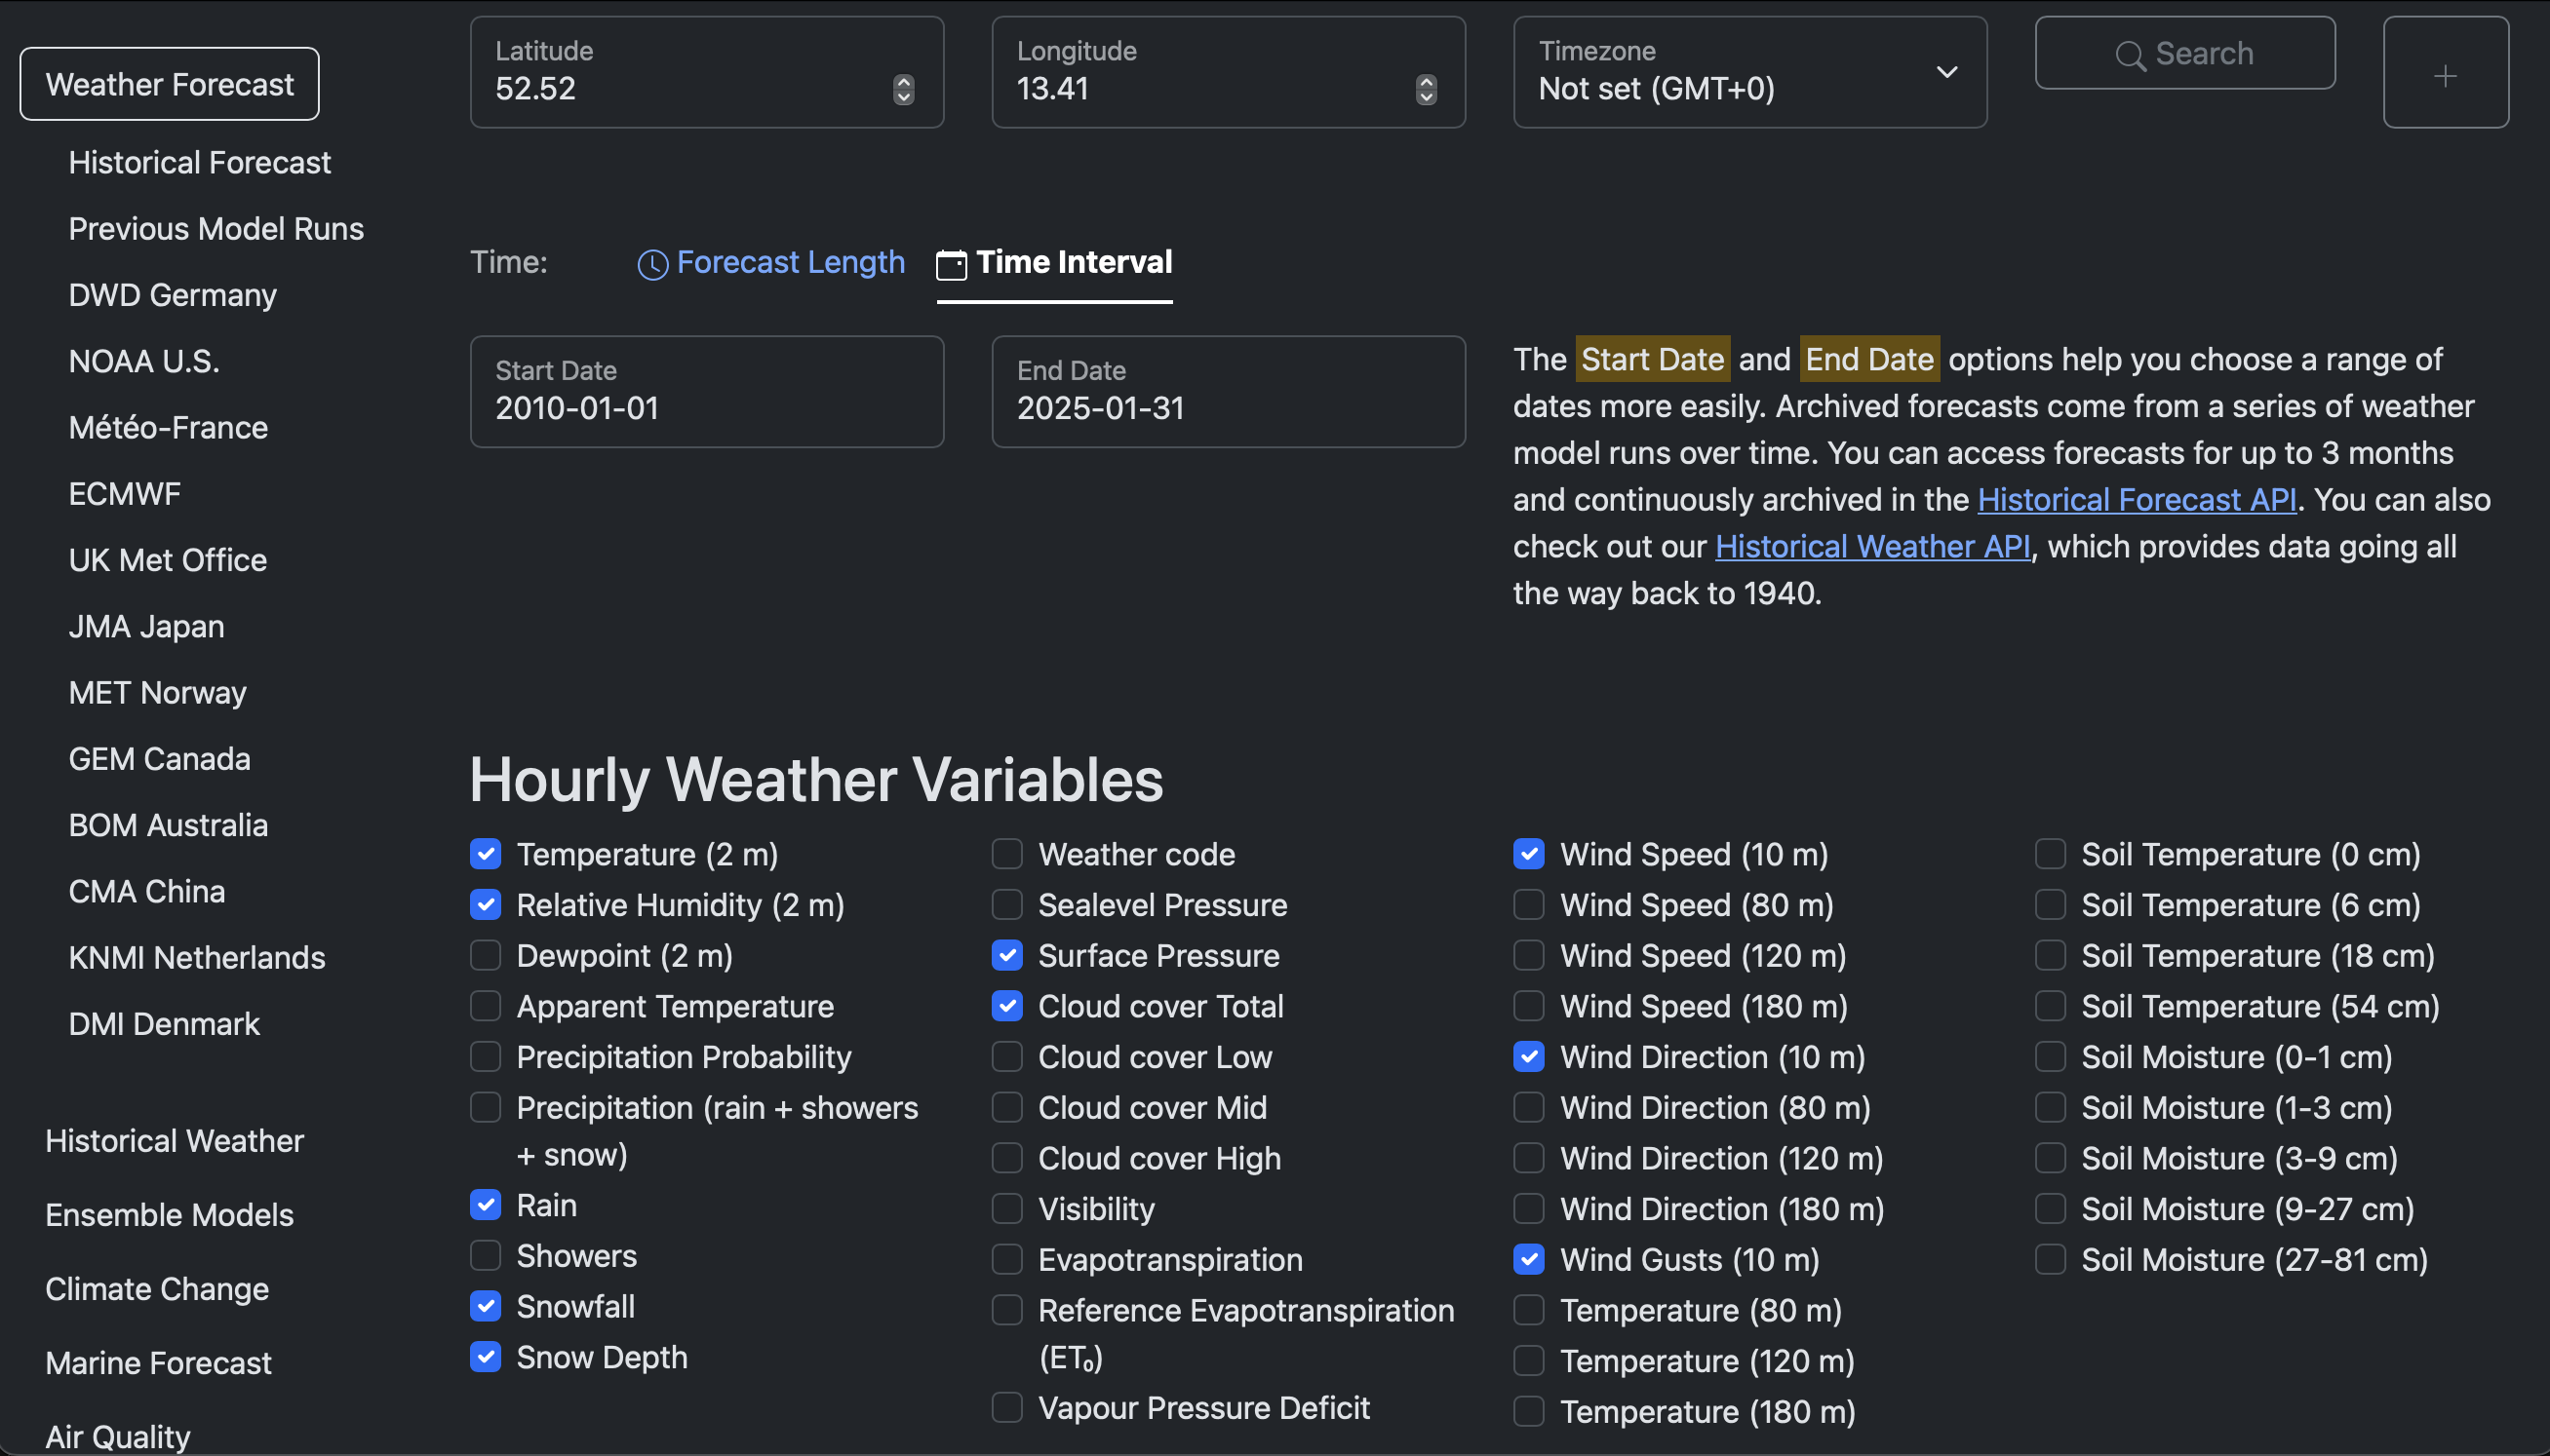
Task: Enable Soil Temperature (54 cm)
Action: pos(2051,1006)
